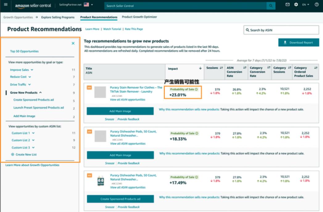Click Add Main Image for +18.33% product

pyautogui.click(x=120, y=155)
